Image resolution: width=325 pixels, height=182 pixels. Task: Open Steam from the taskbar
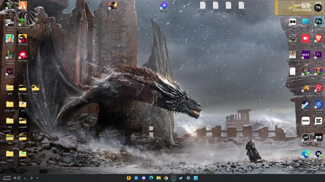click(181, 178)
